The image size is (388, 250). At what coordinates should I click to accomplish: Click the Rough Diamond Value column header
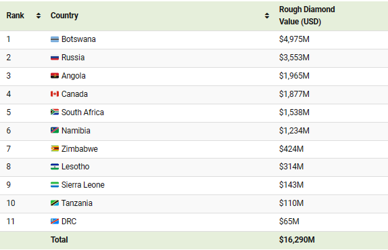(x=307, y=16)
